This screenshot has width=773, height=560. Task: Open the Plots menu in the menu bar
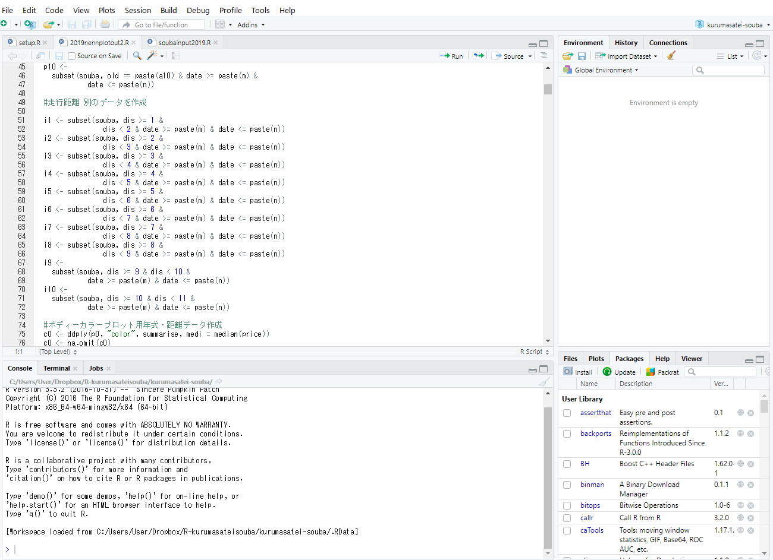[107, 10]
